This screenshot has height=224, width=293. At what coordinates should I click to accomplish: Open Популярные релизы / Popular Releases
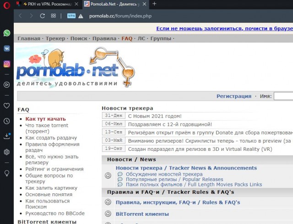(174, 179)
